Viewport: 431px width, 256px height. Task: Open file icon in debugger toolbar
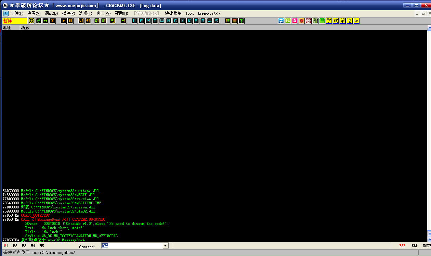(31, 21)
